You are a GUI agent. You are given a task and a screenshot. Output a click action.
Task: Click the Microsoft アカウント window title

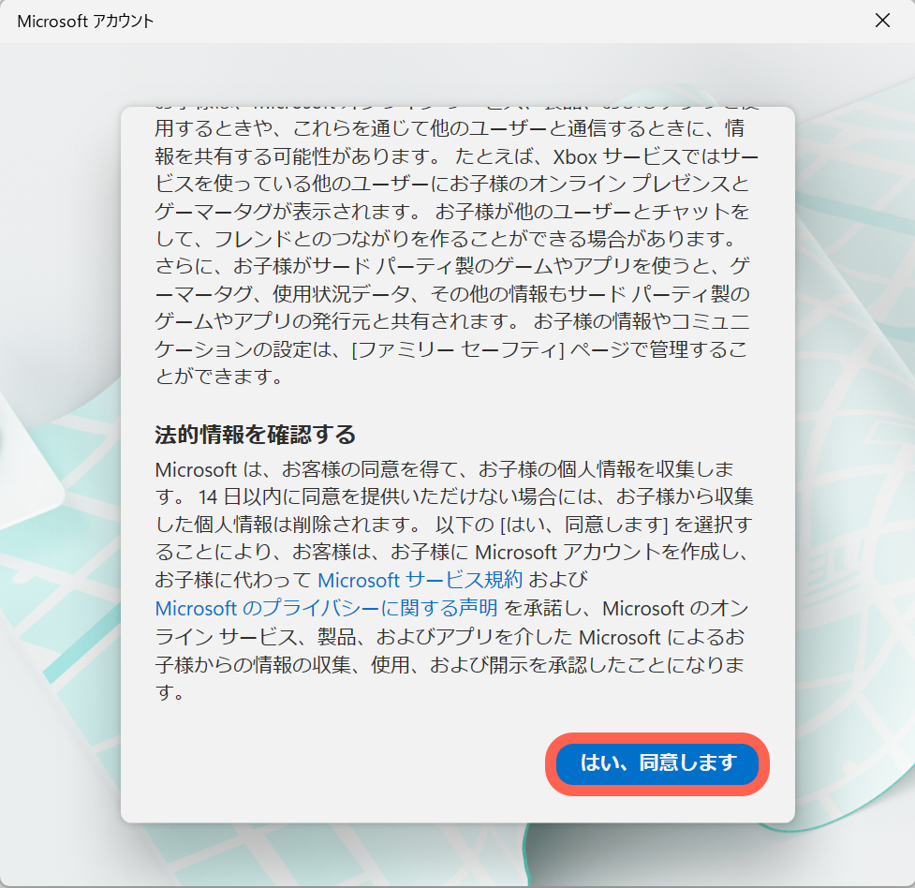85,22
